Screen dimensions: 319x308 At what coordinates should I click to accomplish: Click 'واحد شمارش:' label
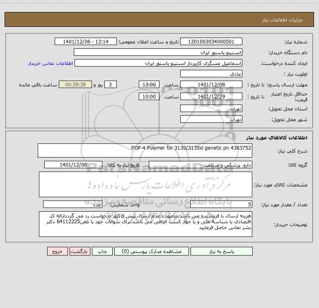click(x=125, y=205)
